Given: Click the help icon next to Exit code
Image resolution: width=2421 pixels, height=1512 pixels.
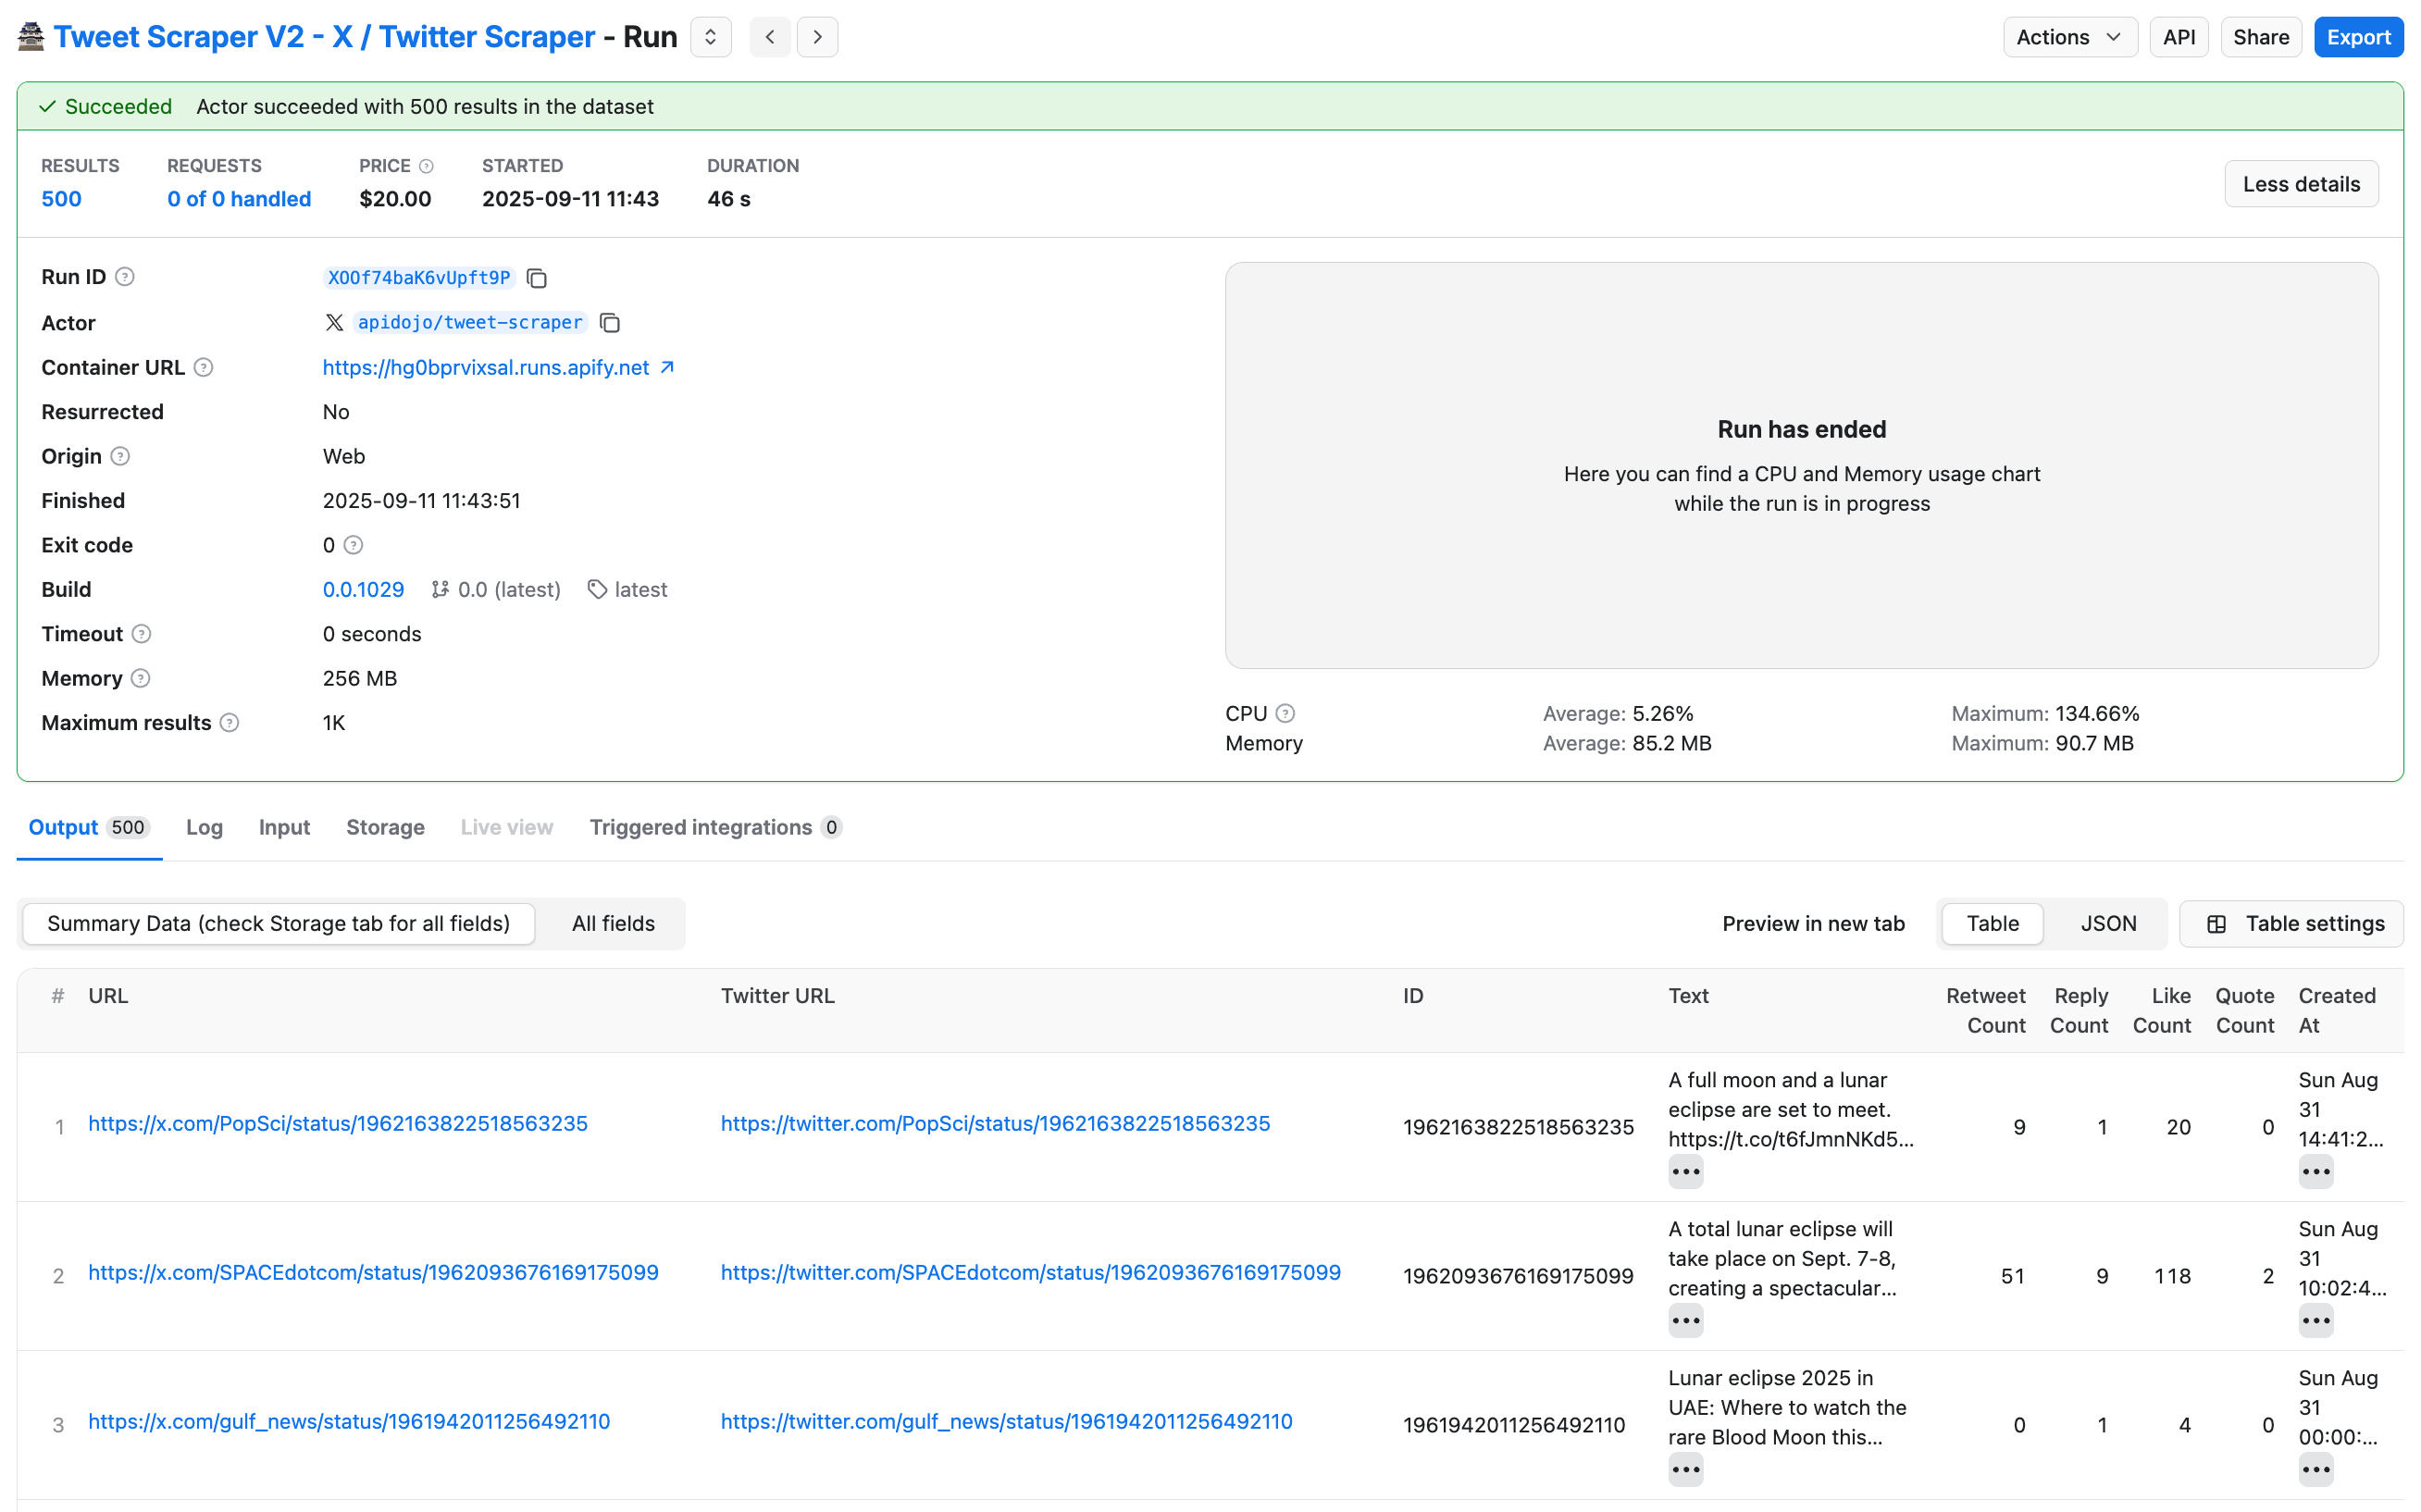Looking at the screenshot, I should 353,545.
